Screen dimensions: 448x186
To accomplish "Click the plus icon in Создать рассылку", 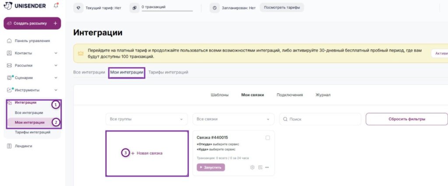I will coord(56,24).
